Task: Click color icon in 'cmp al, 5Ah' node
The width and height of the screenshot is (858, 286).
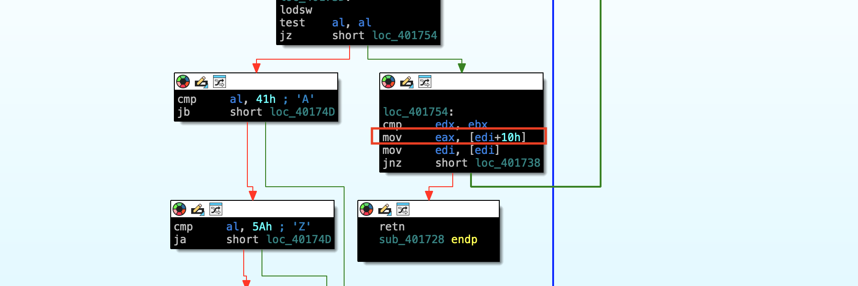Action: coord(179,209)
